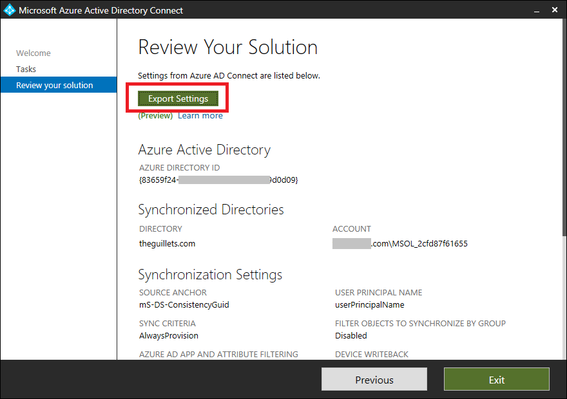Image resolution: width=567 pixels, height=399 pixels.
Task: Click the SOURCE ANCHOR label
Action: coord(173,292)
